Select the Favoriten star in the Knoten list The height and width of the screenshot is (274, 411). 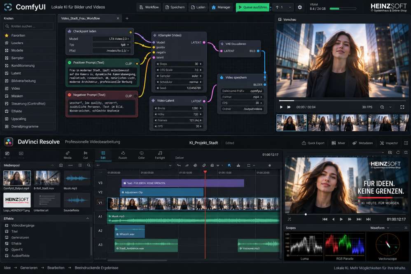pyautogui.click(x=7, y=35)
